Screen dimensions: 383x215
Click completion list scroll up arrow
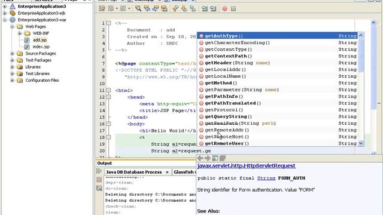tap(361, 36)
